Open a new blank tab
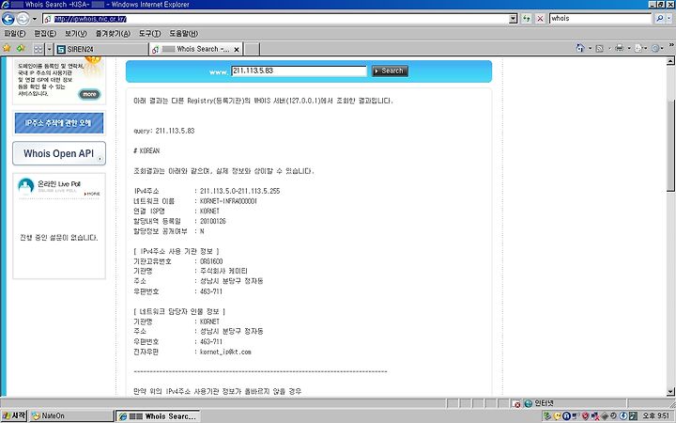676x423 pixels. pos(253,49)
